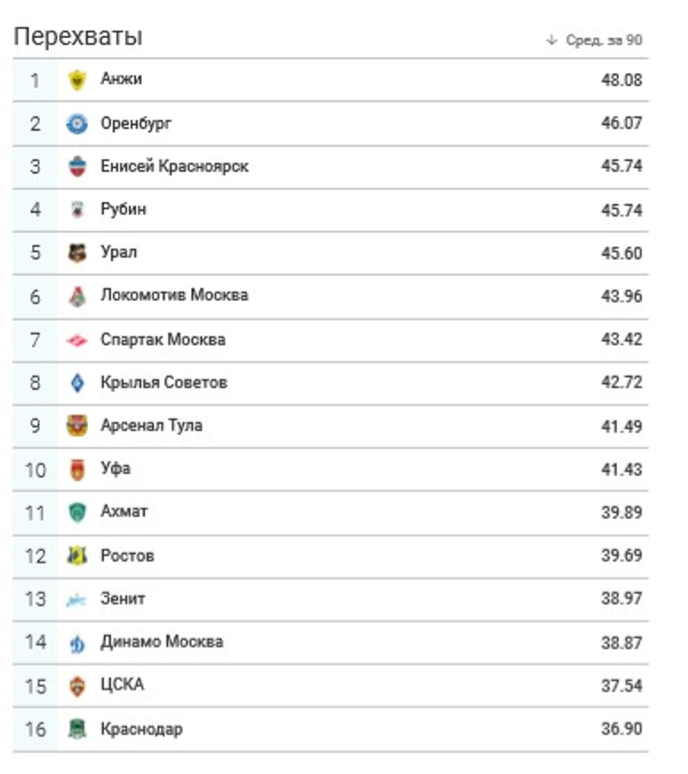Screen dimensions: 688x774
Task: Open the Локомотив Москва team link
Action: pos(174,295)
